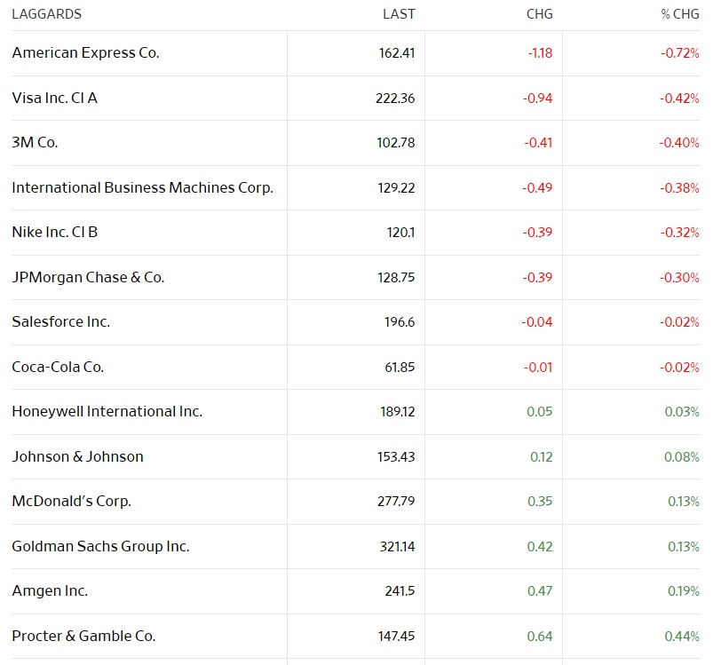Screen dimensions: 713x665
Task: Click 3M change value -0.41
Action: click(x=538, y=143)
